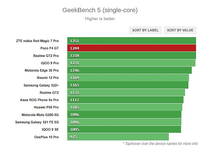
Task: Open the Samsung Galaxy S22+ label
Action: tap(41, 85)
